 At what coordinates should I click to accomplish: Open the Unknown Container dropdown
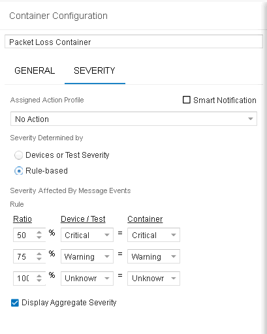153,279
